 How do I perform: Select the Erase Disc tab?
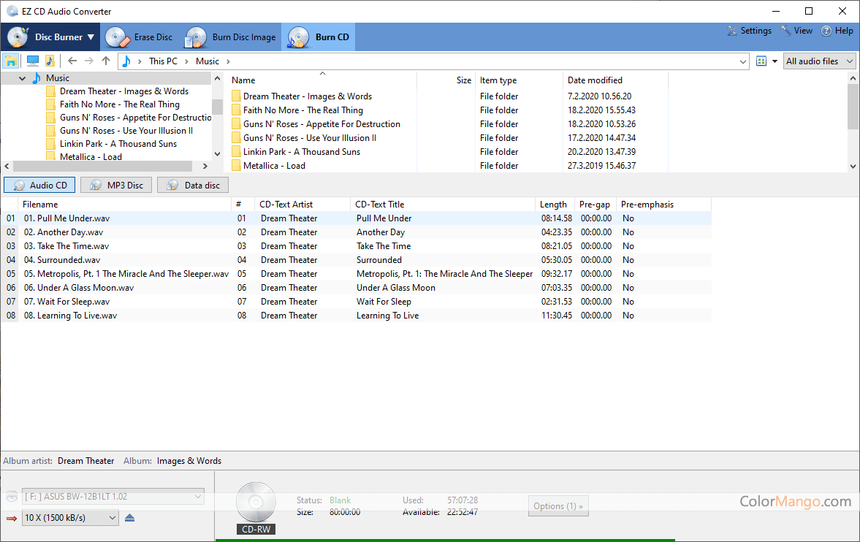pyautogui.click(x=139, y=37)
